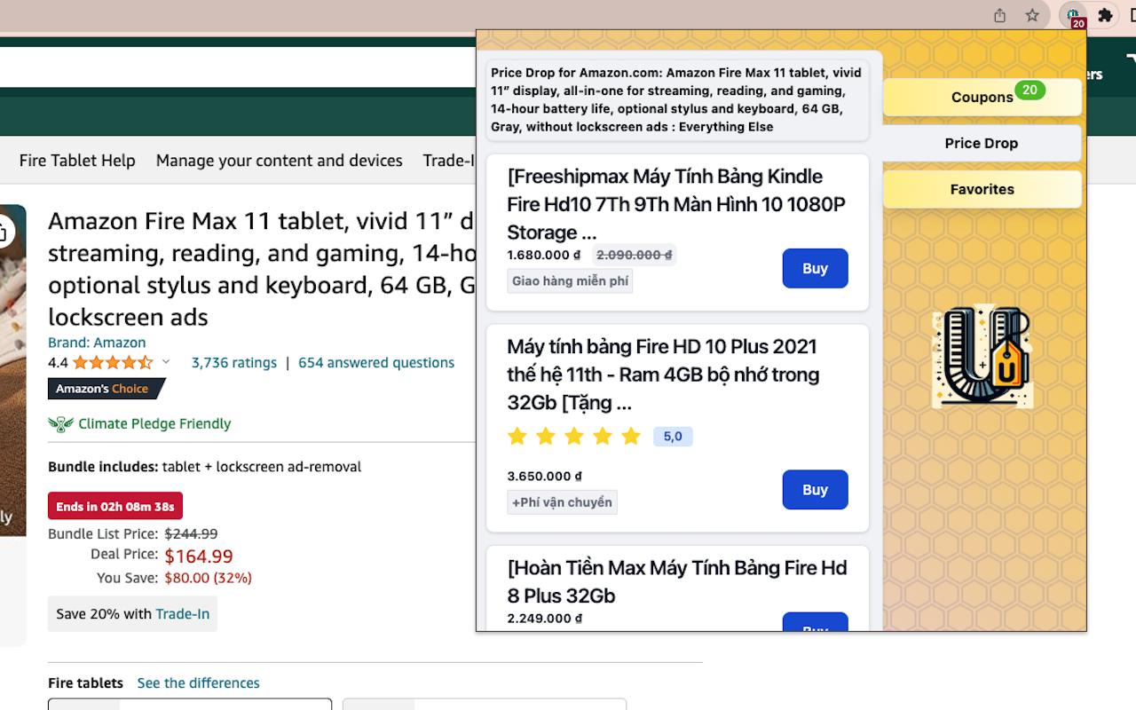
Task: Select the Fire Hd 8 Plus 32Gb listing title
Action: click(x=677, y=581)
